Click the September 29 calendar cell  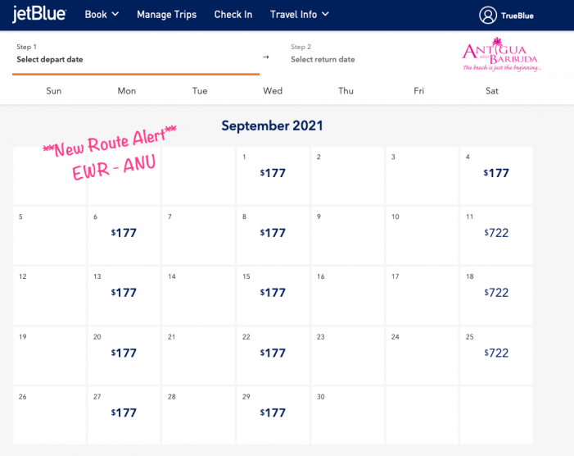pyautogui.click(x=273, y=413)
